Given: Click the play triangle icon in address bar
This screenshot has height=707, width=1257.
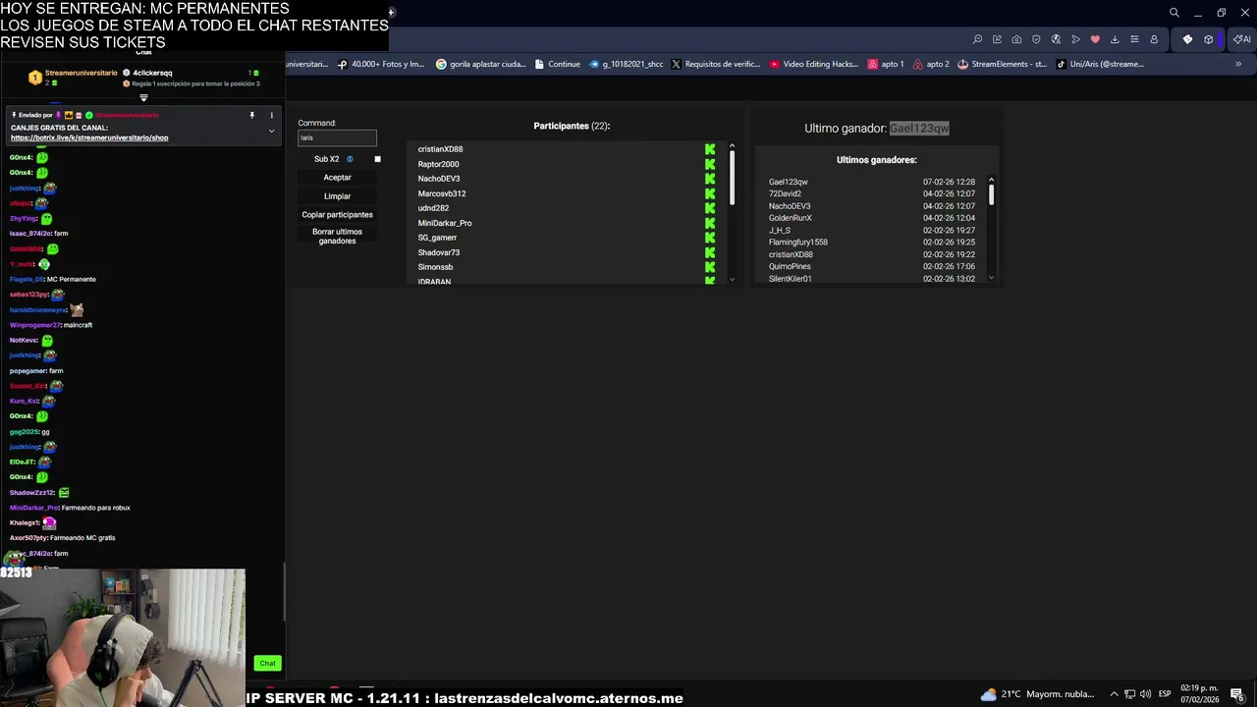Looking at the screenshot, I should coord(1075,39).
